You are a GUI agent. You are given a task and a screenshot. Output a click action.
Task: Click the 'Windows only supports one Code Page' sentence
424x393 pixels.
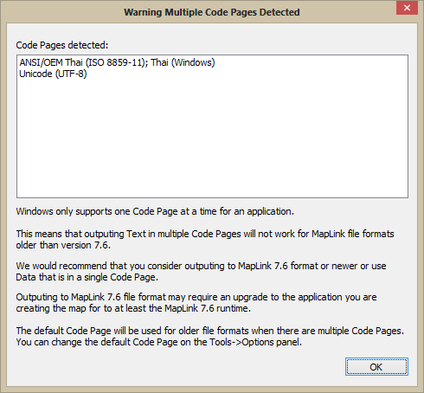coord(155,211)
